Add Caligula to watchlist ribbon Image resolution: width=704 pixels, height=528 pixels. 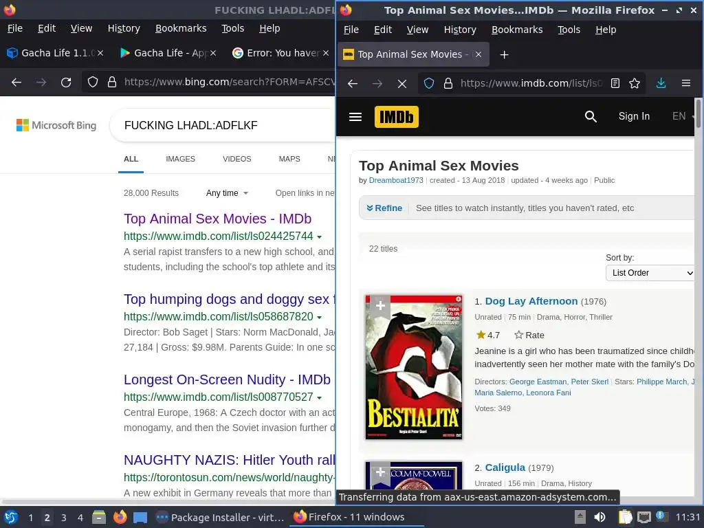(x=379, y=473)
